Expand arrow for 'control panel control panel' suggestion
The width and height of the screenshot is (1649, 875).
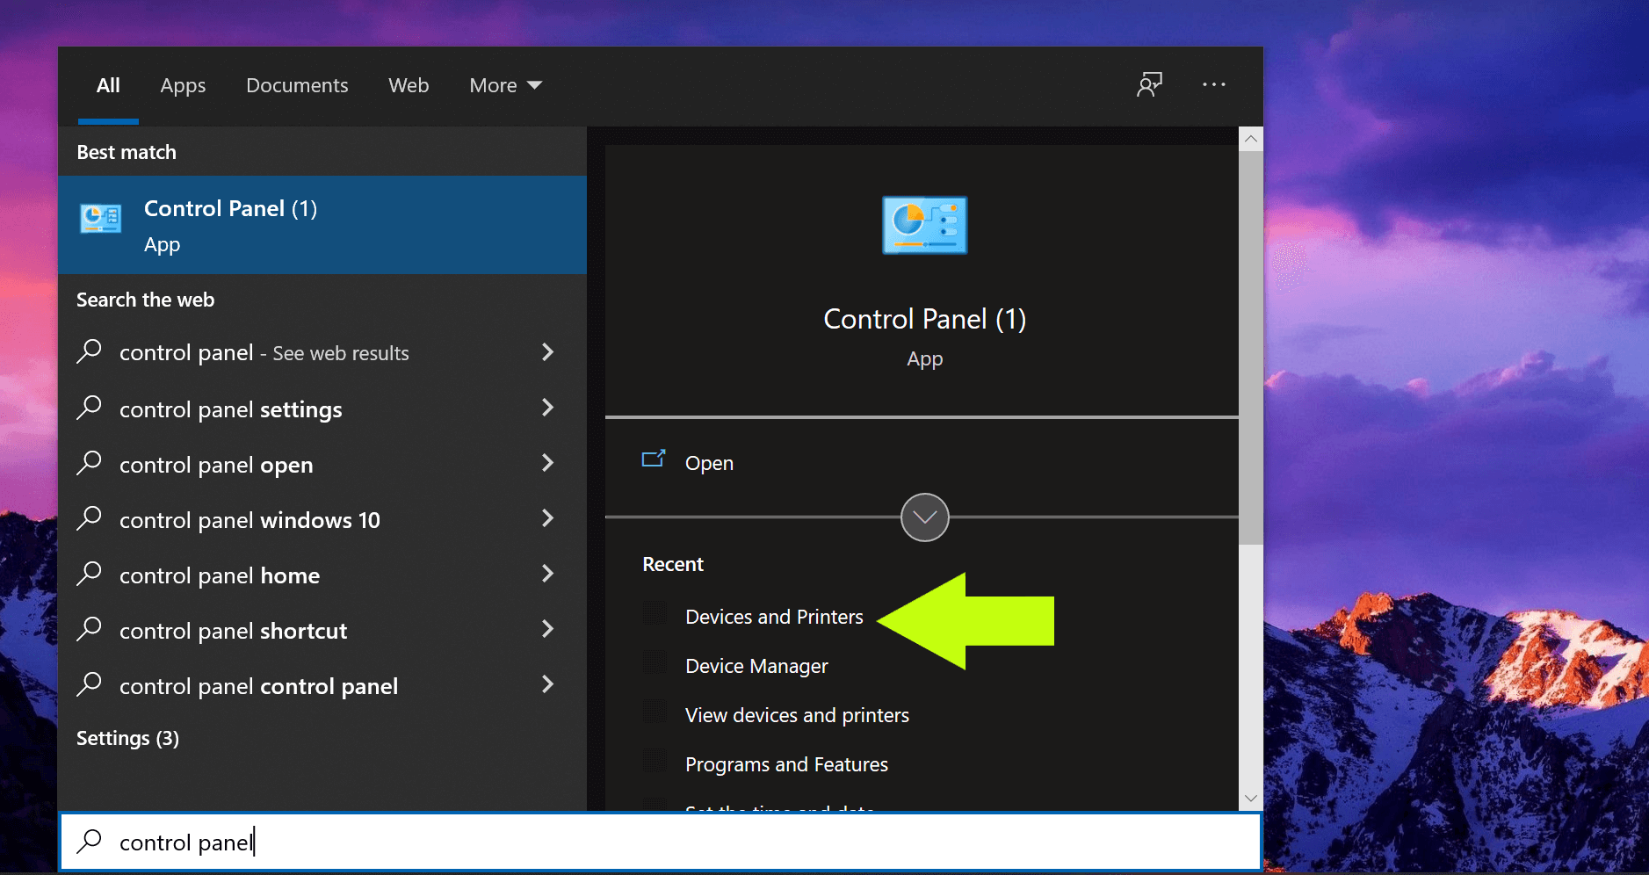click(x=547, y=684)
